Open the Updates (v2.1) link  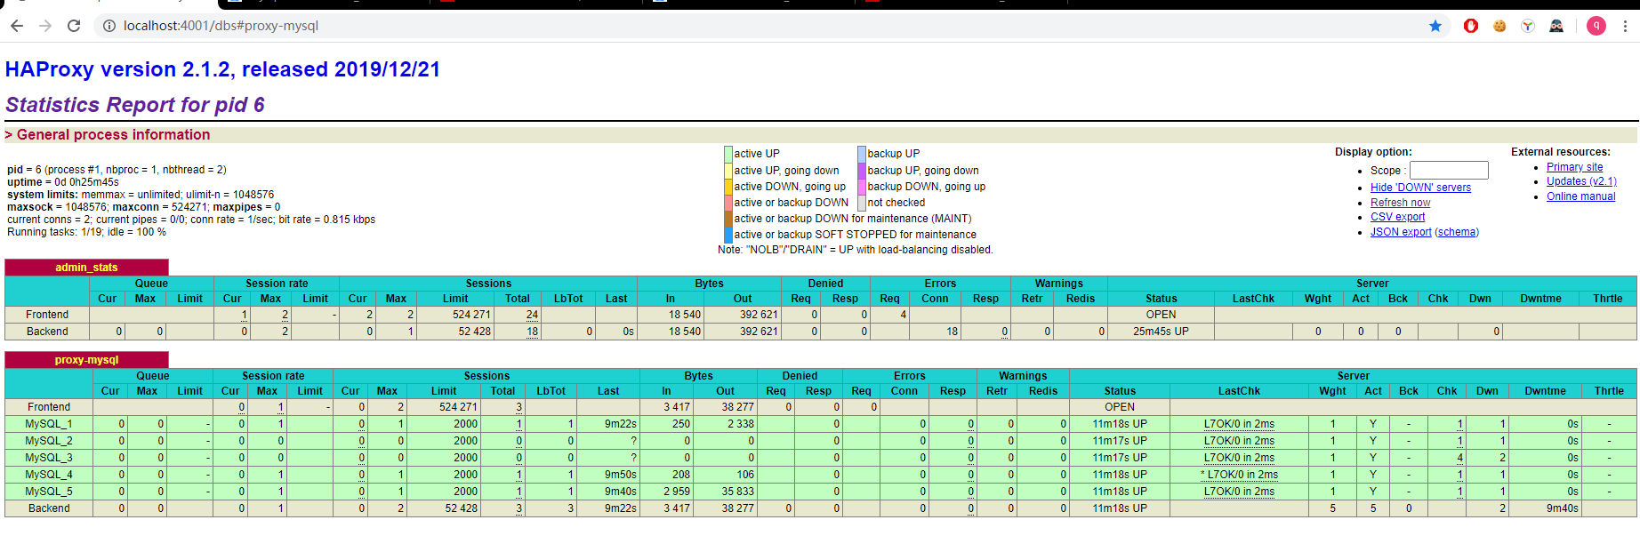coord(1581,181)
